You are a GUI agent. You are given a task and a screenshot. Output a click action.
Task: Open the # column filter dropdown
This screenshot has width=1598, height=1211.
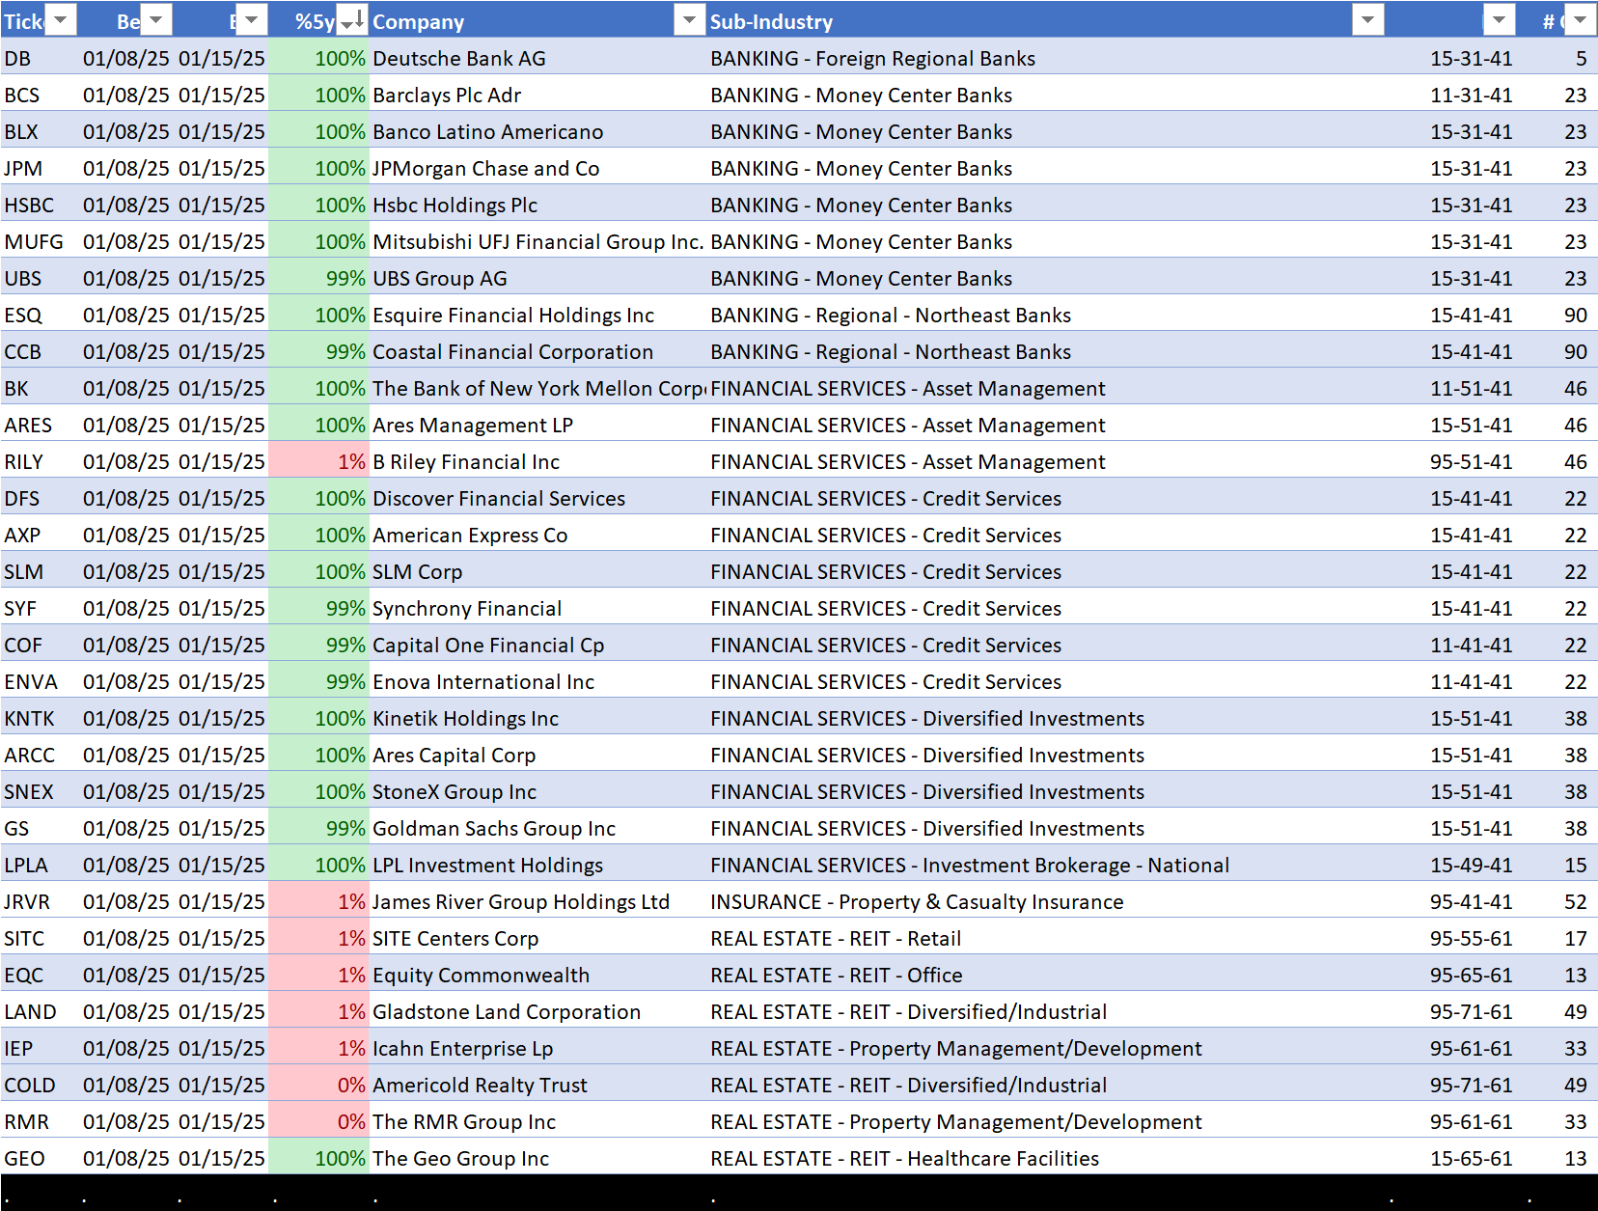[1580, 20]
